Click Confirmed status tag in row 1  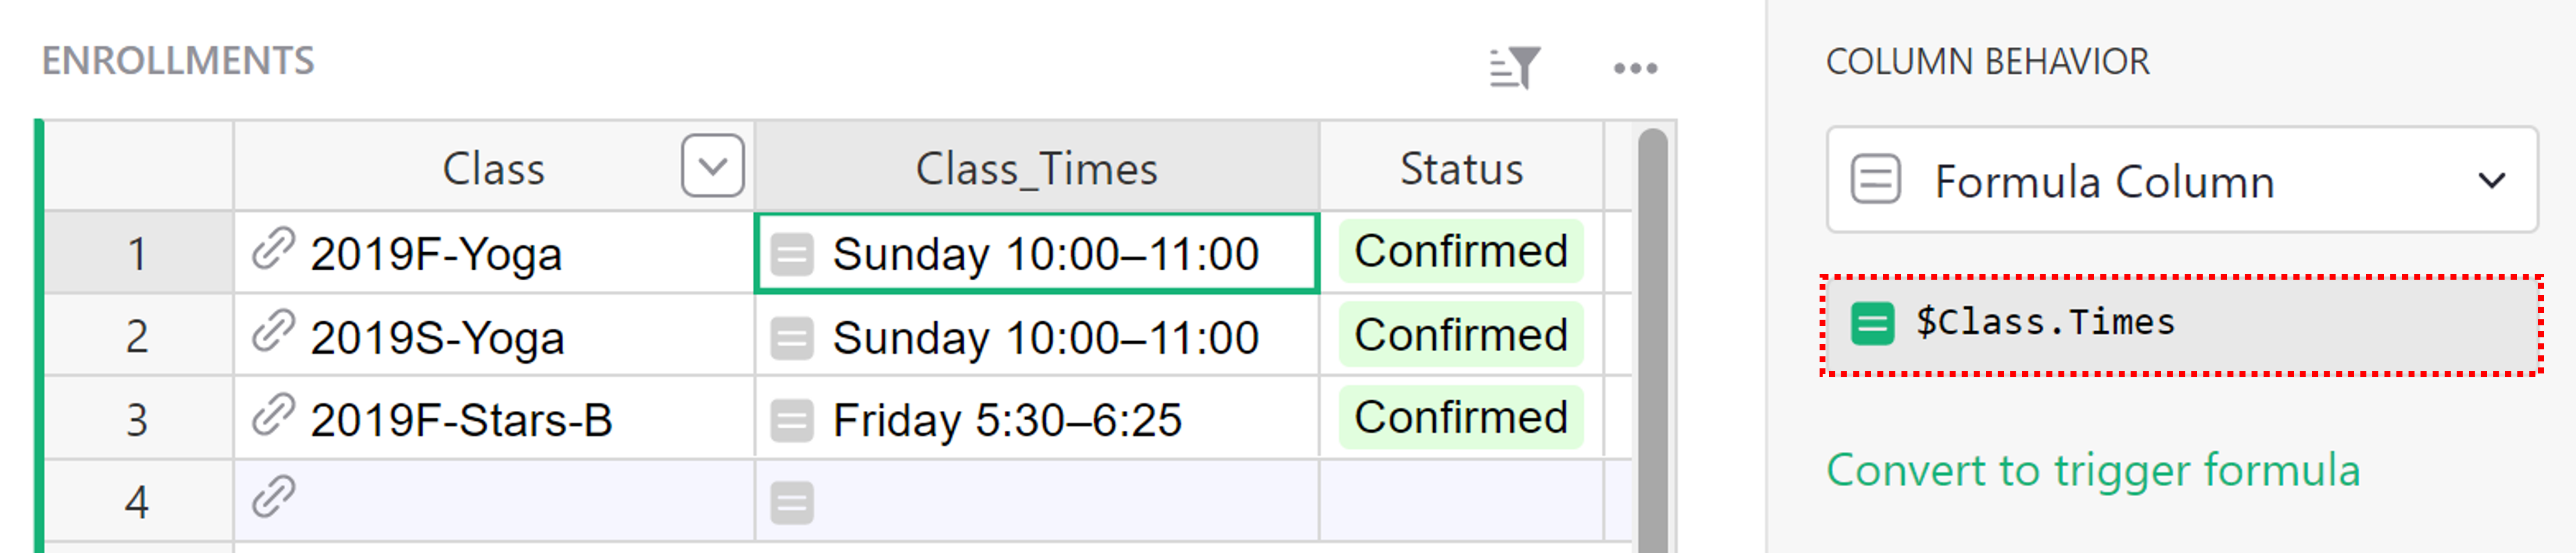(1460, 251)
